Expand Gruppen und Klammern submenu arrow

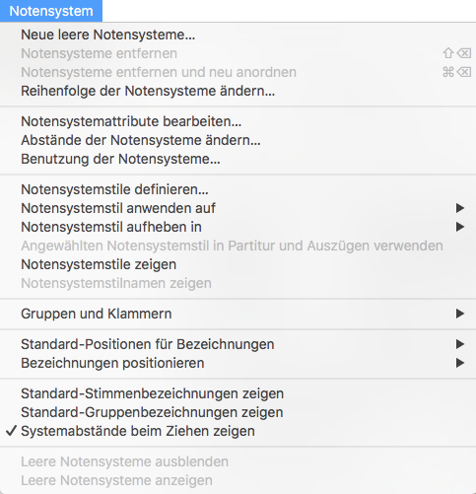460,314
